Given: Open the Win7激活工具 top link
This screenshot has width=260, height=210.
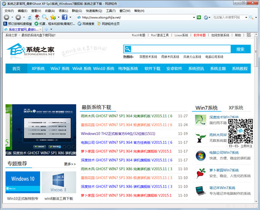Looking at the screenshot, I should pos(159,35).
